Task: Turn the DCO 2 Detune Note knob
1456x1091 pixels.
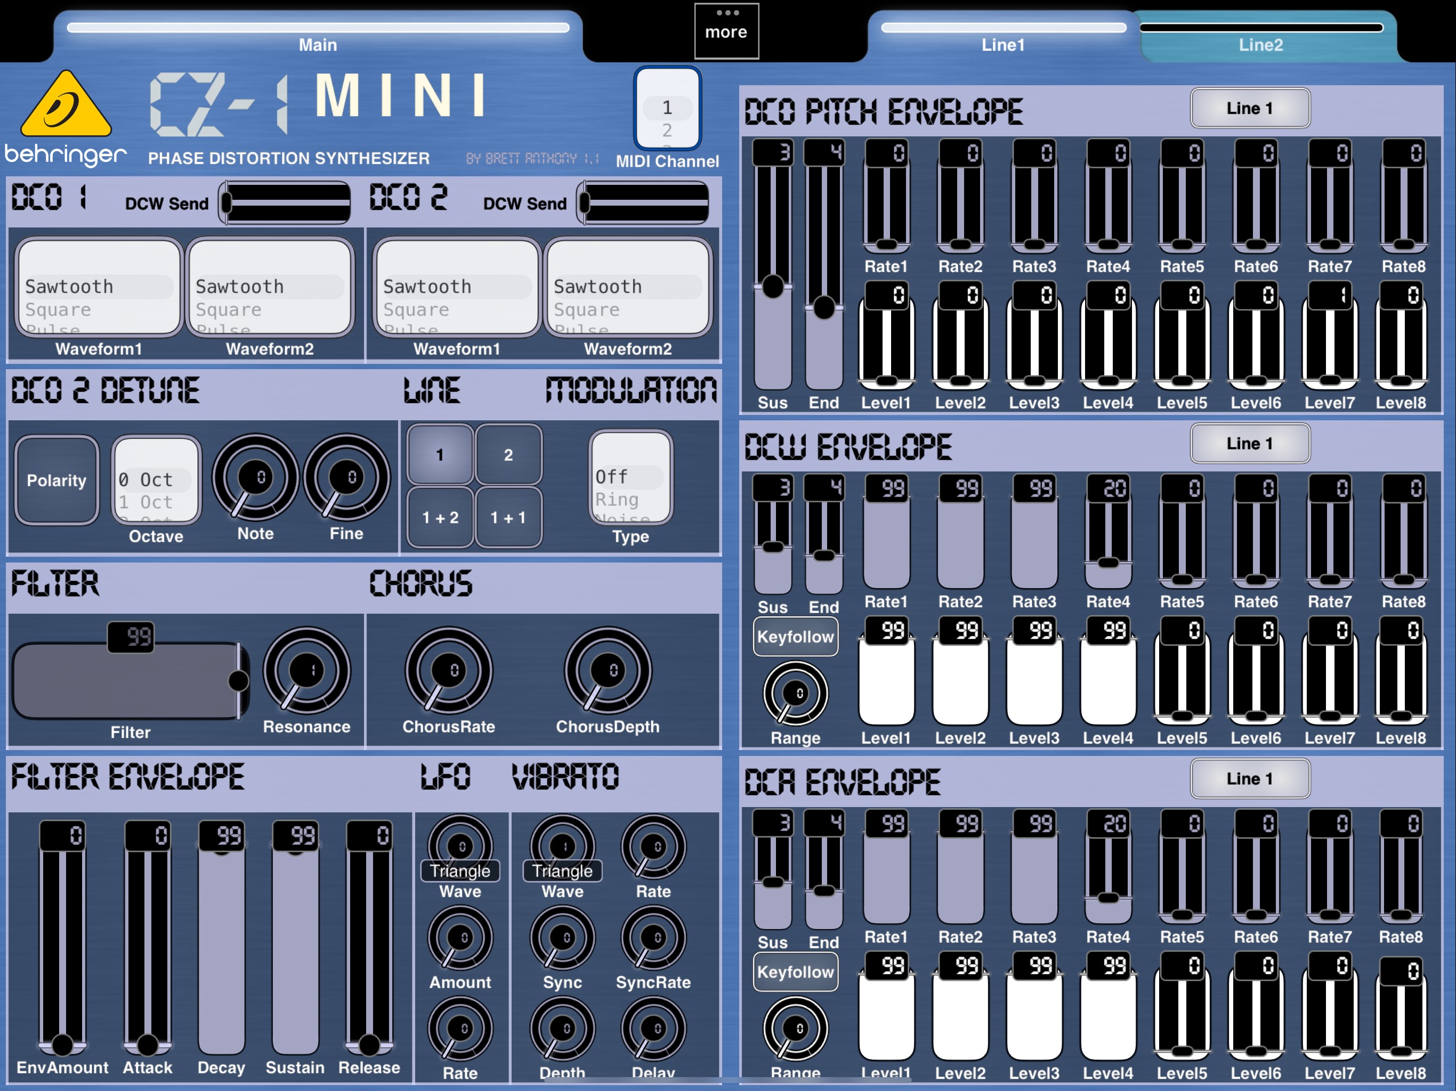Action: (255, 477)
